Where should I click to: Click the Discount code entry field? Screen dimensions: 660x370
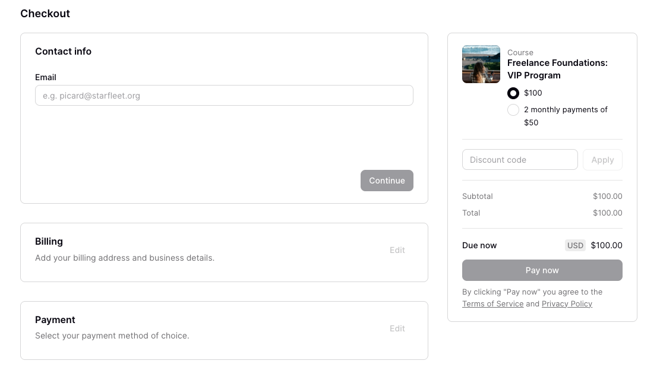pos(520,159)
